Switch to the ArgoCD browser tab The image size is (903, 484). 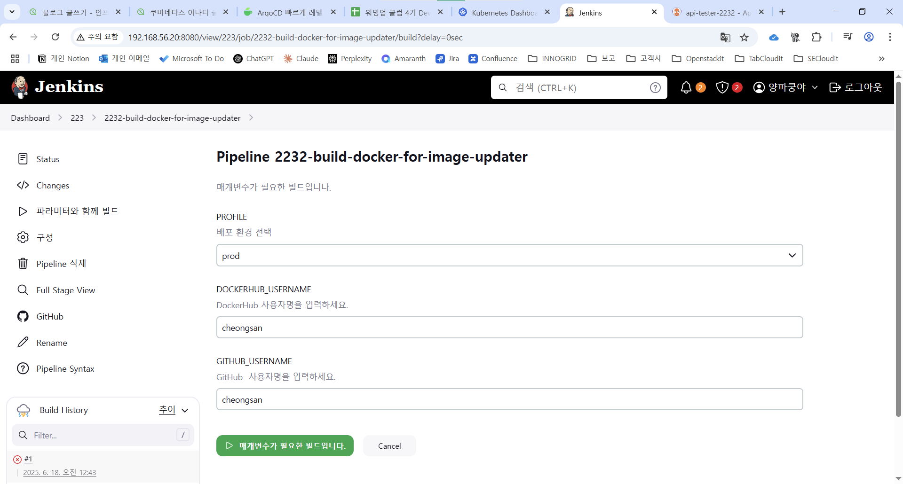pyautogui.click(x=290, y=12)
